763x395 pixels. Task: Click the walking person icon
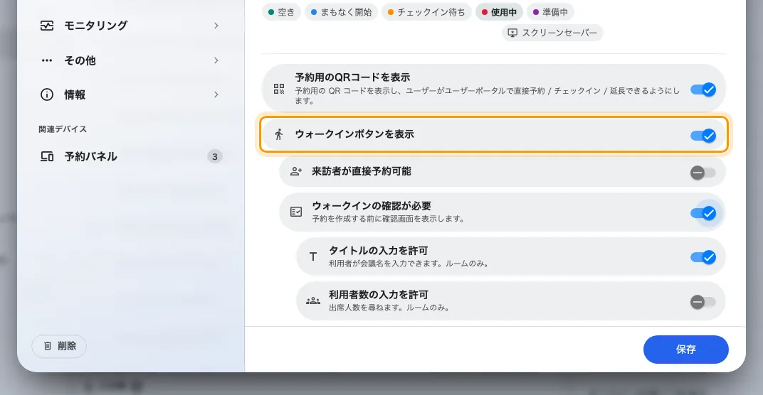[279, 134]
